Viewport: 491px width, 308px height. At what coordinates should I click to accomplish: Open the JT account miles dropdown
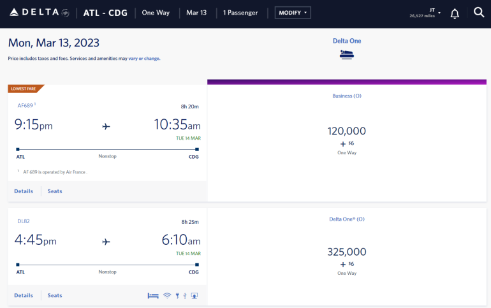[x=425, y=13]
